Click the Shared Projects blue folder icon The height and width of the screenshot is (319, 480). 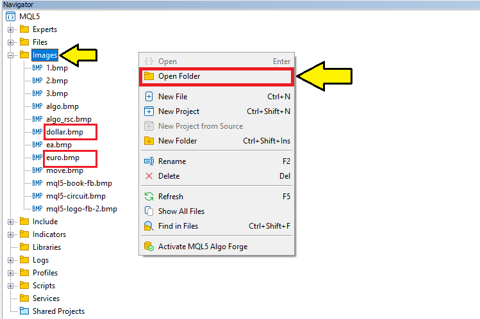pyautogui.click(x=24, y=311)
